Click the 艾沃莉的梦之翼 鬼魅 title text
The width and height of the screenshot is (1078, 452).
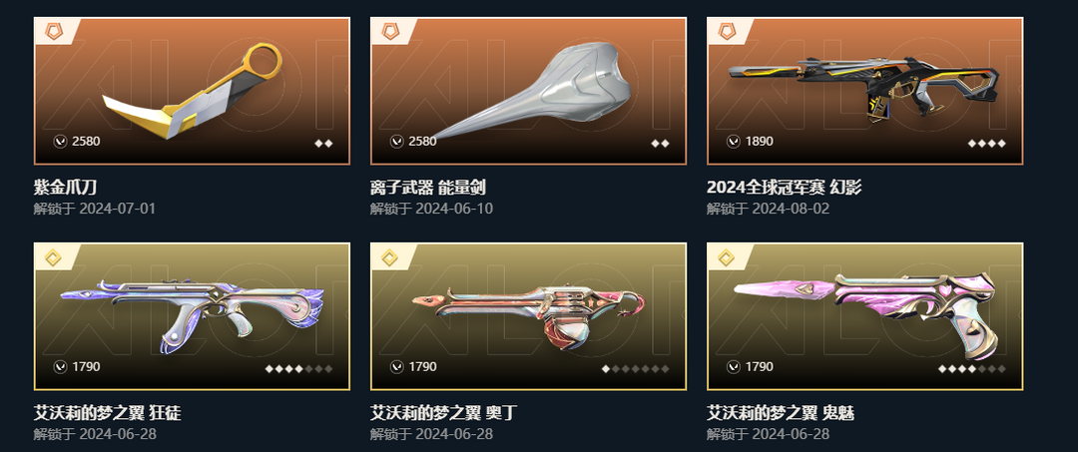click(x=781, y=413)
